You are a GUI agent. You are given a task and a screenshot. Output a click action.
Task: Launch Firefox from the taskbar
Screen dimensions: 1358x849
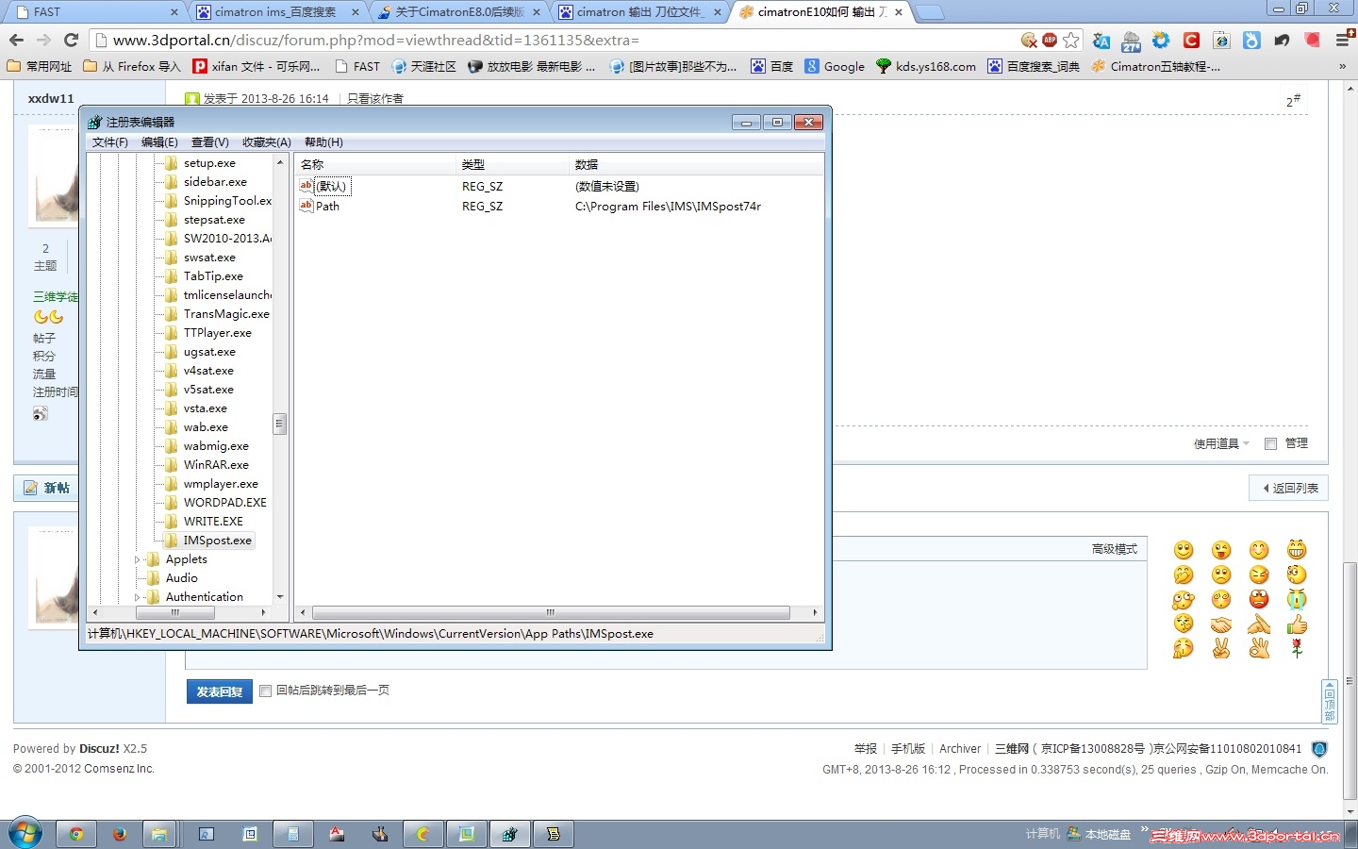pyautogui.click(x=120, y=834)
